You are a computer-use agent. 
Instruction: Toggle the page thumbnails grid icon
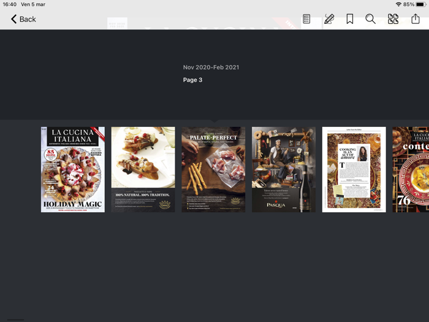(393, 19)
